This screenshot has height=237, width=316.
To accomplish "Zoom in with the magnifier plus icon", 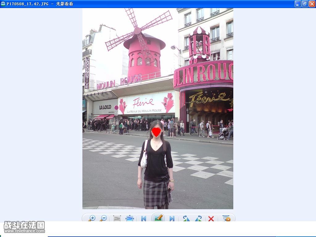I will click(x=92, y=218).
